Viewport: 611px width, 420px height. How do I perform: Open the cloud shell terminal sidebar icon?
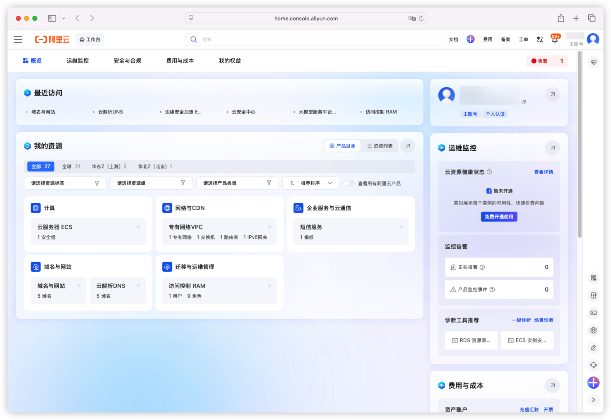[594, 313]
